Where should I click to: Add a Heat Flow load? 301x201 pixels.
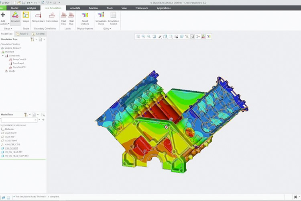click(x=63, y=18)
